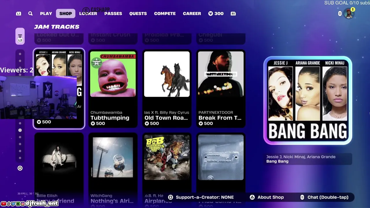Viewport: 370px width, 208px height.
Task: Click the Bang Bang title under preview
Action: (277, 161)
